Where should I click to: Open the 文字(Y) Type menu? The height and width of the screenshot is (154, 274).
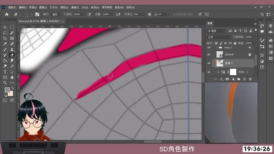click(x=54, y=8)
